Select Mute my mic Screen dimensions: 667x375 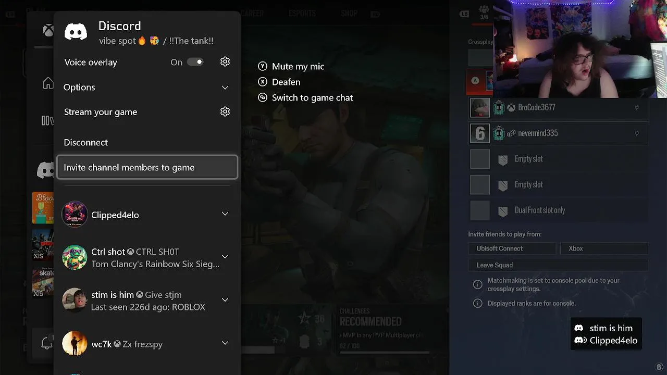[298, 67]
